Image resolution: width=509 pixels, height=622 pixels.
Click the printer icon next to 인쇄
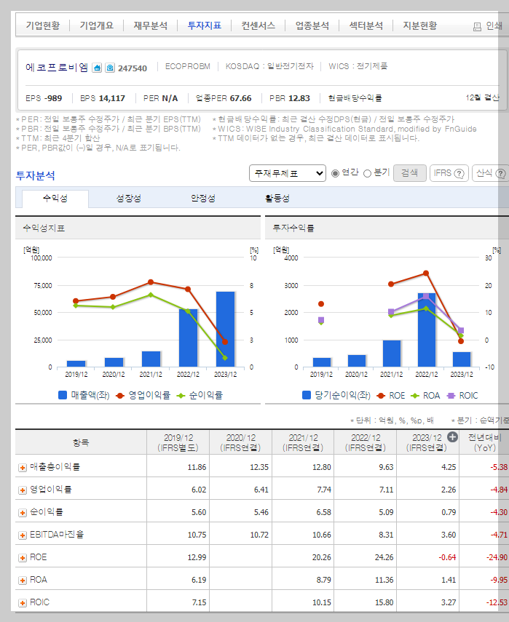pos(477,27)
